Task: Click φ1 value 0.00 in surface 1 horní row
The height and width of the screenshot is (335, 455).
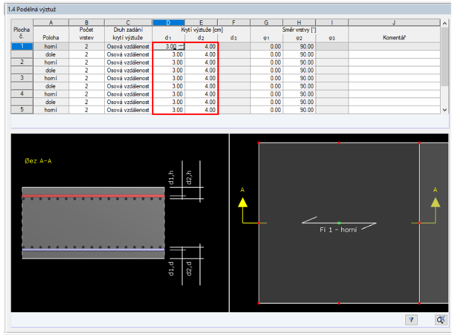Action: point(266,47)
